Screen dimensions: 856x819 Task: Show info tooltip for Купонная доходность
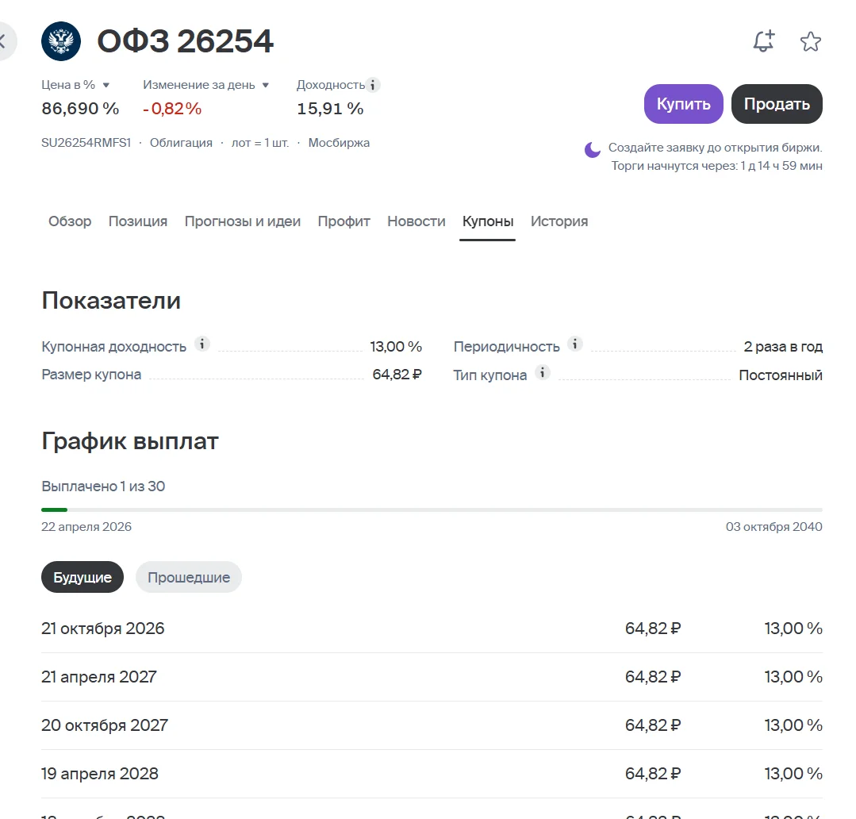point(202,344)
